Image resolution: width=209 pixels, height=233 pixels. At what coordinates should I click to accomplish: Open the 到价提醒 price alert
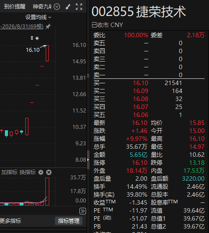(x=15, y=7)
